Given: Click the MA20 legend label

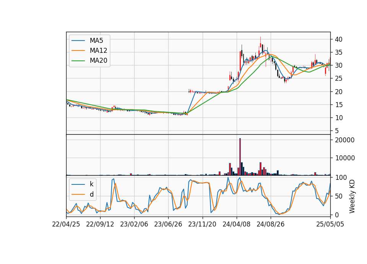Looking at the screenshot, I should pos(98,60).
